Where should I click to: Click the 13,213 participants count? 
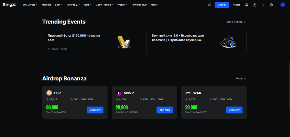[x=53, y=99]
